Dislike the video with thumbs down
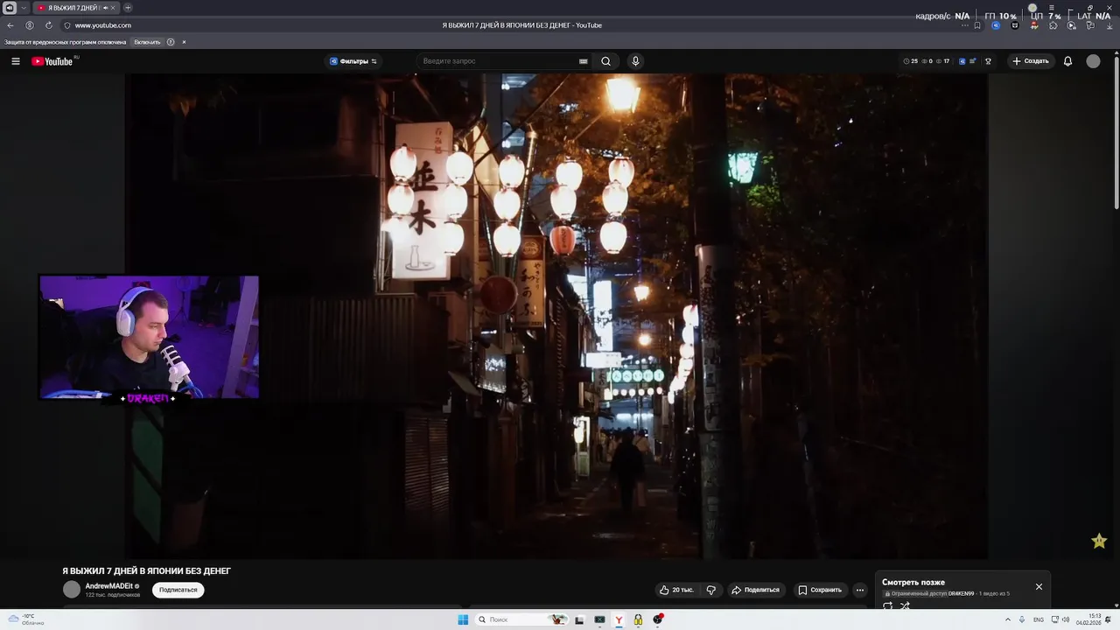The image size is (1120, 630). (x=710, y=590)
